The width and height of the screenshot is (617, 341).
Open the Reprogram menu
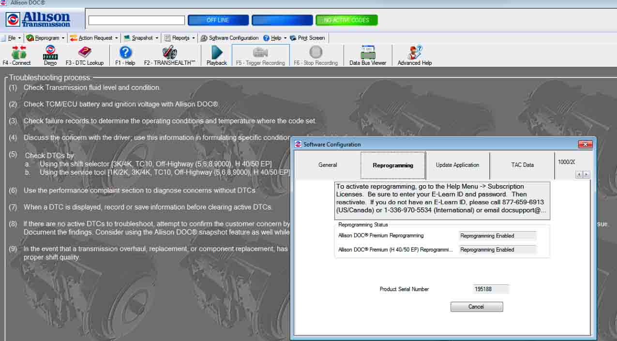46,38
